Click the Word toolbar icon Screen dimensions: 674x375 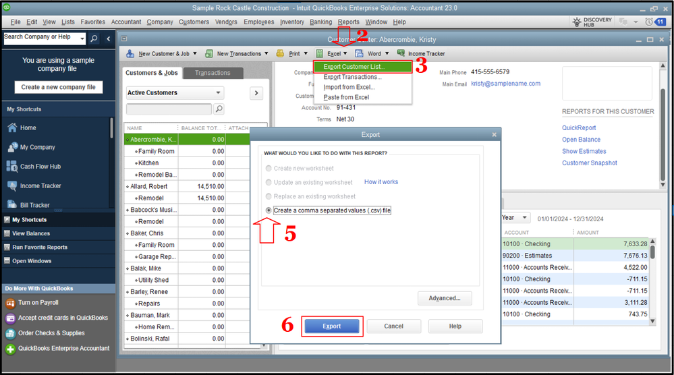[x=359, y=54]
